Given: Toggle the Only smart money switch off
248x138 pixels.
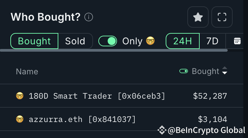Looking at the screenshot, I should pos(108,41).
